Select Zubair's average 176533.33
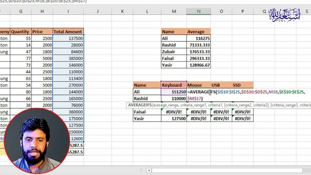311x175 pixels. (x=199, y=52)
